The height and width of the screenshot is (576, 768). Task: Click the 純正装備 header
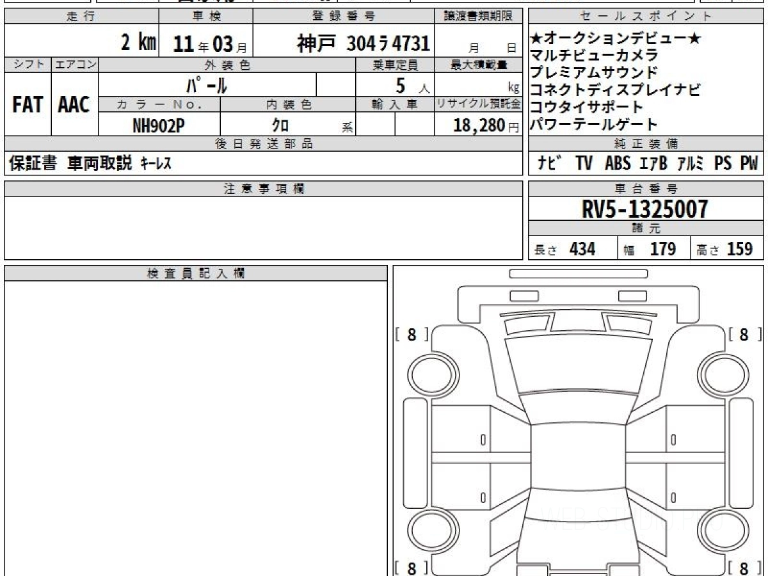coord(646,144)
